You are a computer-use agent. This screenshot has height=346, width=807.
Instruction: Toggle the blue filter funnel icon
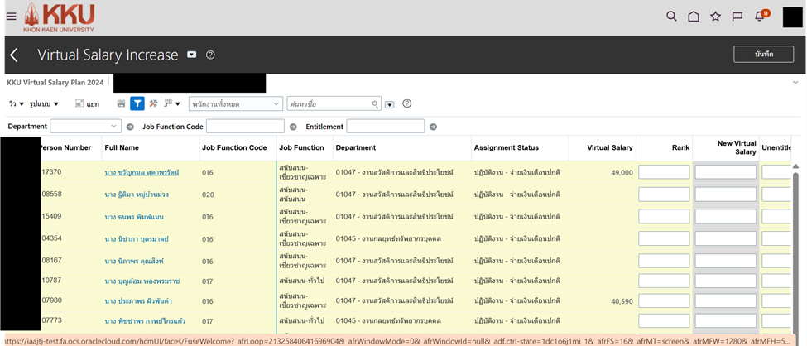(x=137, y=103)
